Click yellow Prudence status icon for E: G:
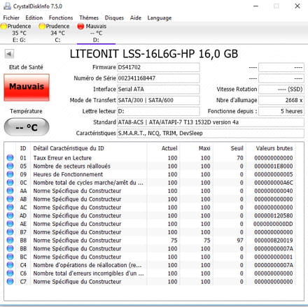This screenshot has width=308, height=307. (x=3, y=27)
